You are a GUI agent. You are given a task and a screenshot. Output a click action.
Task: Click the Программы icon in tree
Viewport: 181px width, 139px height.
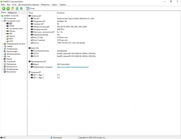pyautogui.click(x=5, y=64)
